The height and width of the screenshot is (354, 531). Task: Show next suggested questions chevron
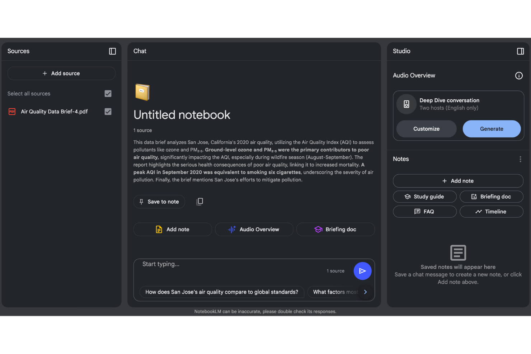(365, 292)
